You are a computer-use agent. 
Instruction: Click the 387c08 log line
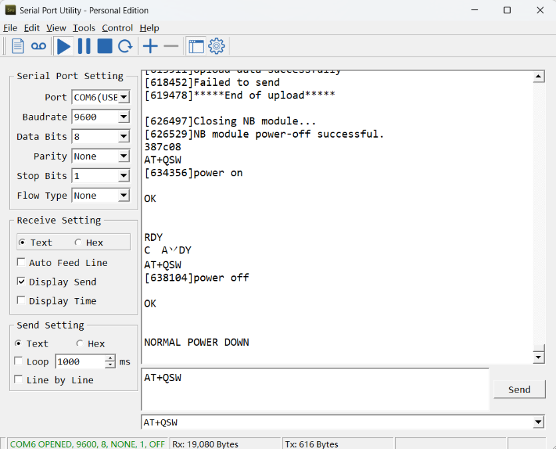pyautogui.click(x=163, y=147)
